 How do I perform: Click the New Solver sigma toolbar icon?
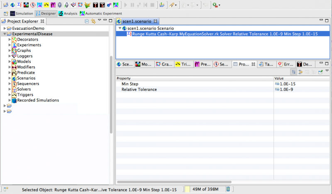pyautogui.click(x=19, y=5)
